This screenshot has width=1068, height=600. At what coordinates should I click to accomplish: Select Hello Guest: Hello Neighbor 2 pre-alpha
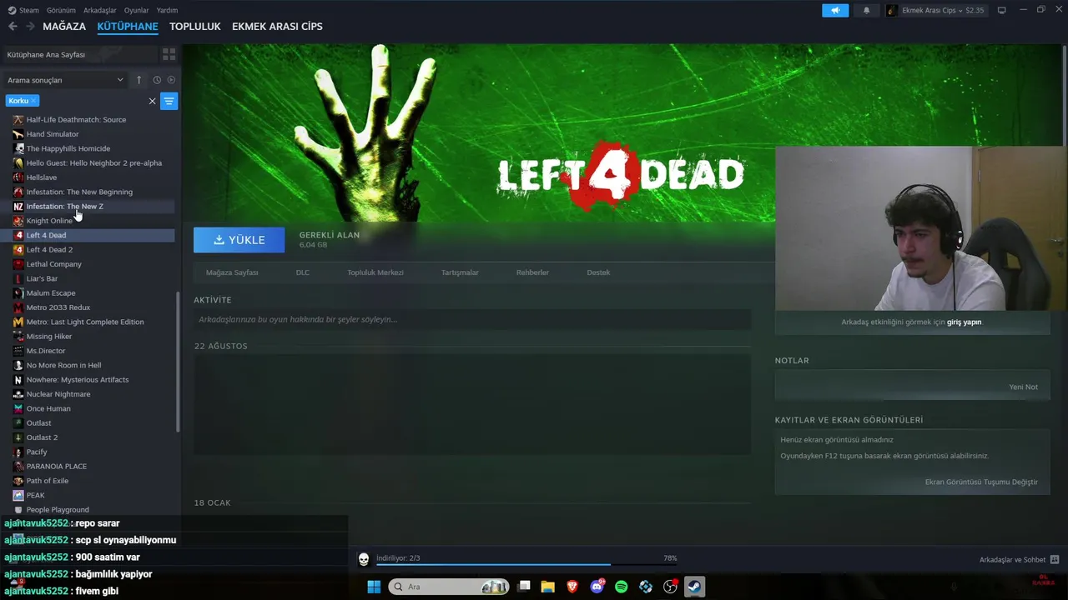click(93, 162)
